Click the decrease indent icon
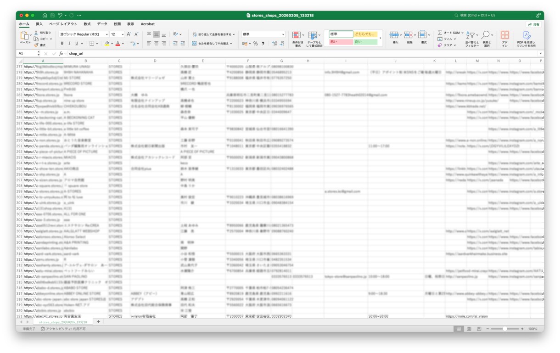Image resolution: width=560 pixels, height=353 pixels. pyautogui.click(x=175, y=43)
